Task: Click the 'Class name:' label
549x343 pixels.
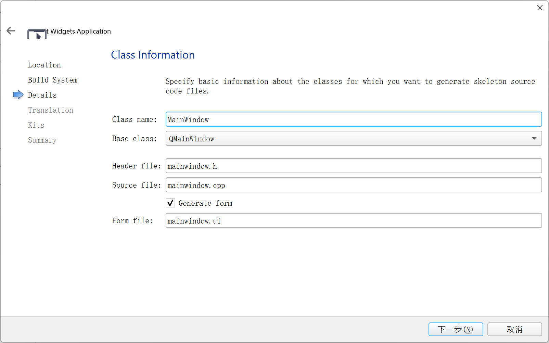Action: (x=135, y=119)
